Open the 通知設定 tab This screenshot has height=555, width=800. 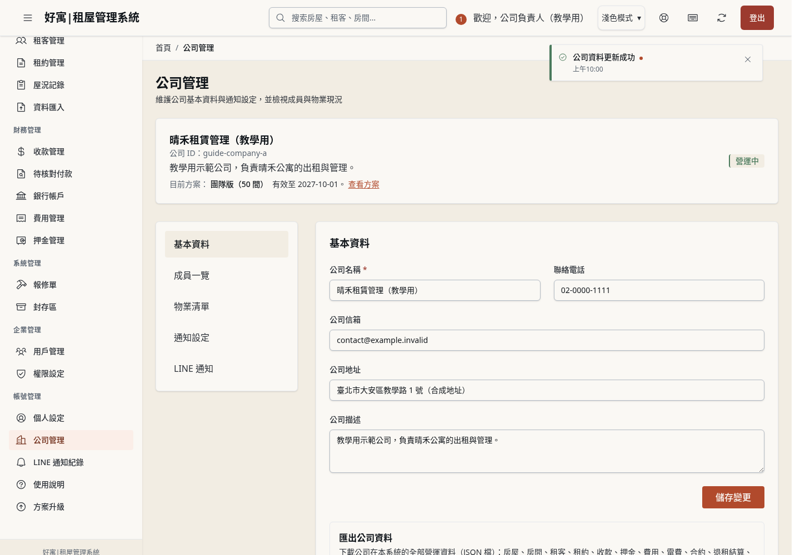point(227,337)
